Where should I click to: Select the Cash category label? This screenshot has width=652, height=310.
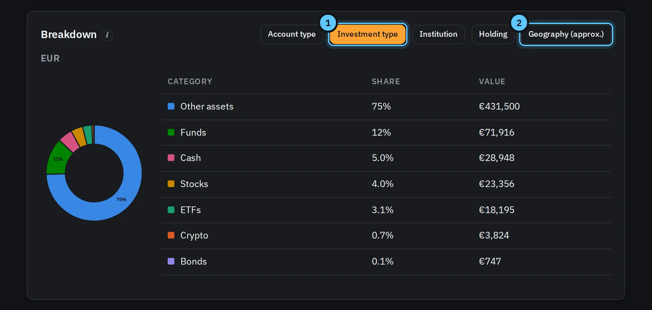[x=190, y=158]
